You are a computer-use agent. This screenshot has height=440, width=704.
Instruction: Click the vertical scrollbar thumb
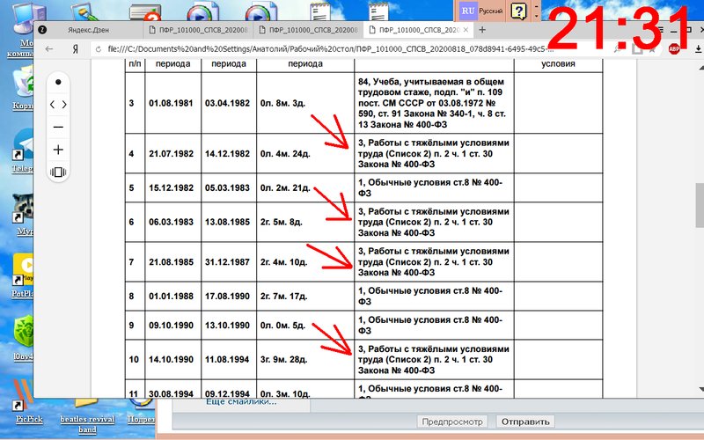pyautogui.click(x=698, y=209)
